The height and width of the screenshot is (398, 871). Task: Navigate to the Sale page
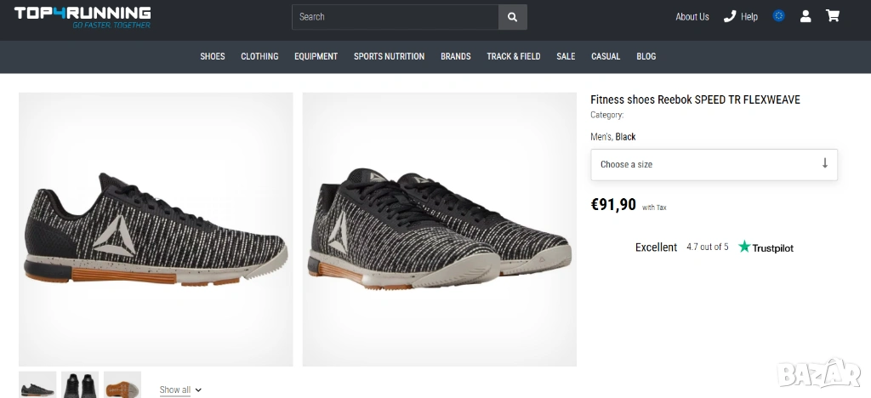566,56
